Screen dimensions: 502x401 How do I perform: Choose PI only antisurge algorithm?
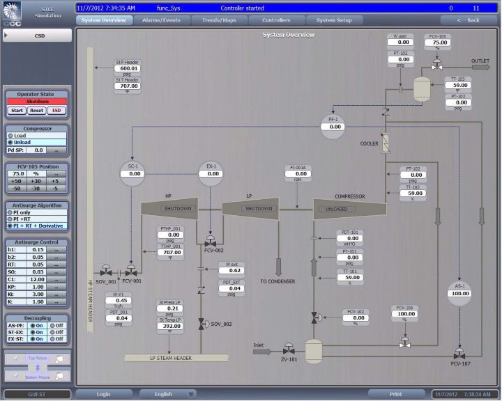(x=37, y=212)
